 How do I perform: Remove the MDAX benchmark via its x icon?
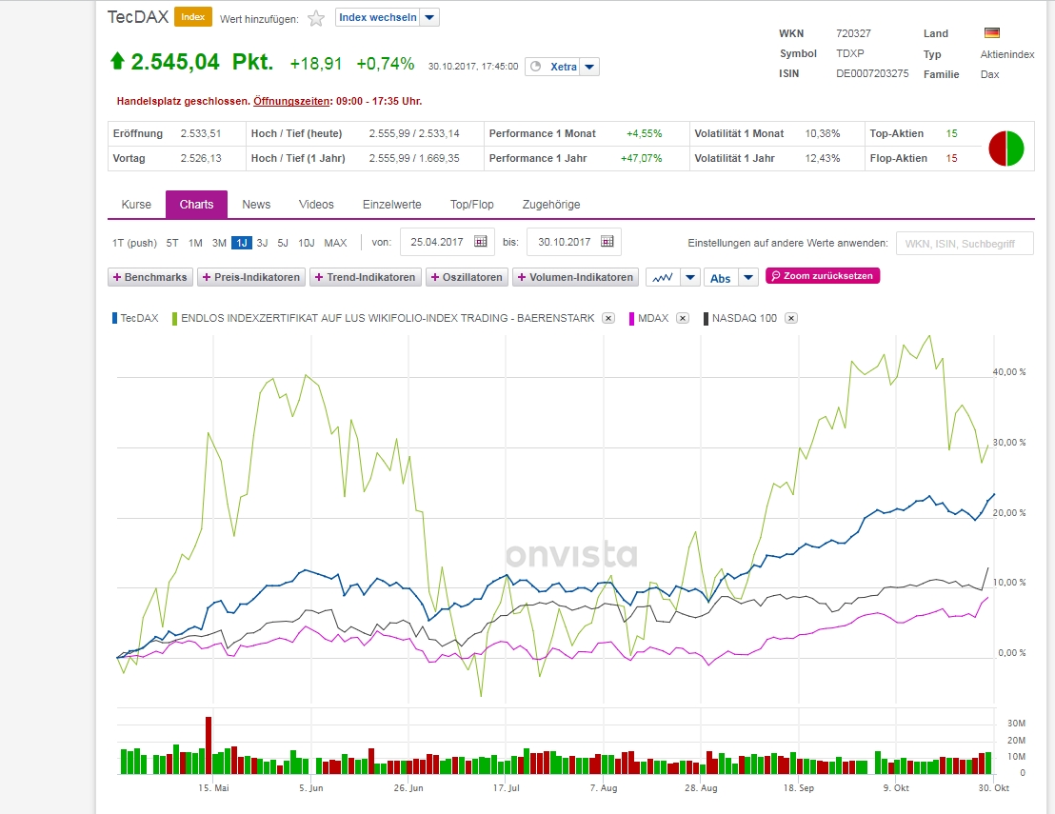click(x=682, y=318)
